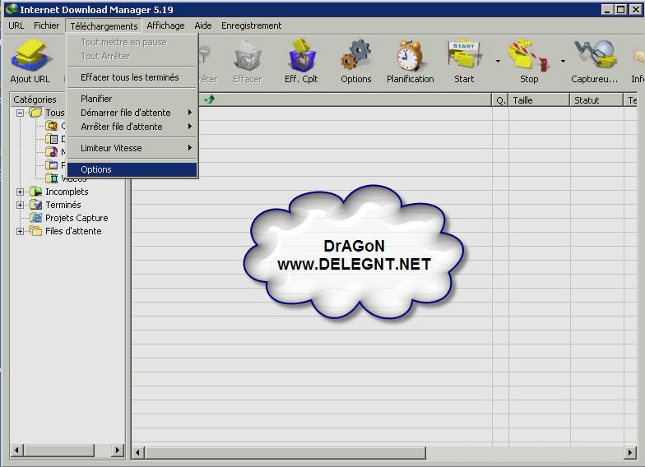Open Options via the gears toolbar icon
The image size is (645, 467).
pos(355,56)
